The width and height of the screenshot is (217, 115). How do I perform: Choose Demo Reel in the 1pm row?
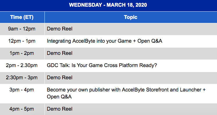60,53
